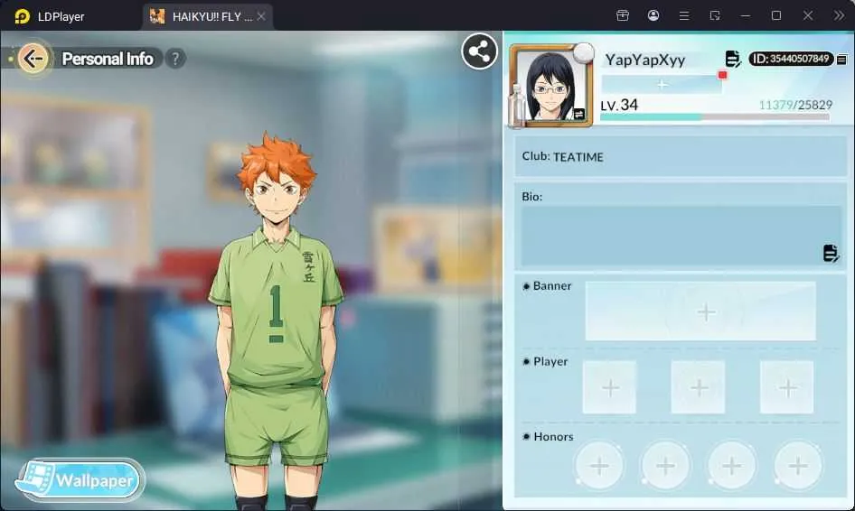Add the second Honors badge slot
The width and height of the screenshot is (855, 511).
tap(665, 466)
